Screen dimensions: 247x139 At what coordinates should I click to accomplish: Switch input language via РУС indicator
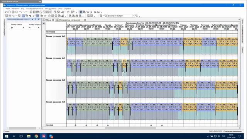[223, 136]
